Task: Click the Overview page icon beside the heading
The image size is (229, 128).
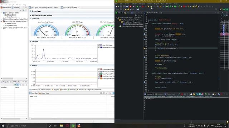Action: pyautogui.click(x=30, y=11)
